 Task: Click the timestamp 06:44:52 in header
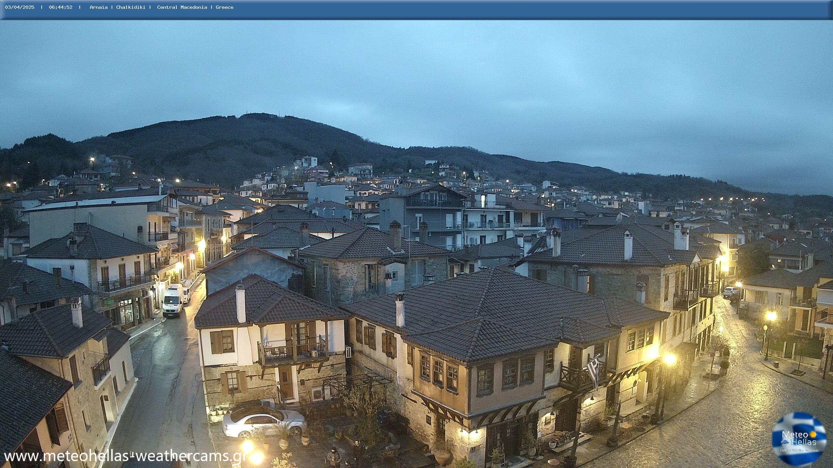pyautogui.click(x=61, y=7)
